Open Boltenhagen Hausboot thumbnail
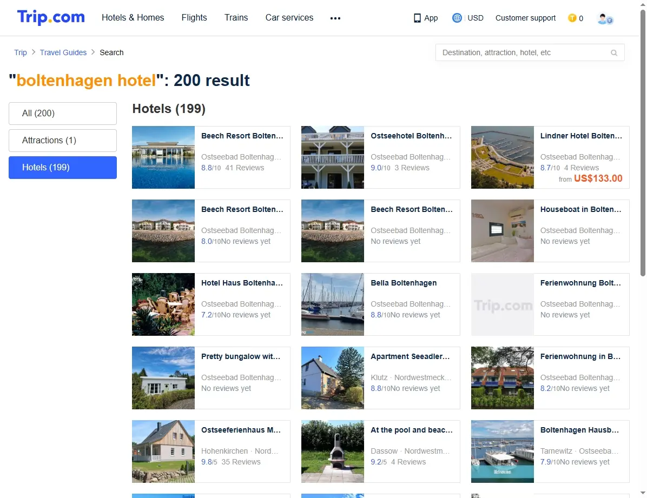 coord(503,451)
